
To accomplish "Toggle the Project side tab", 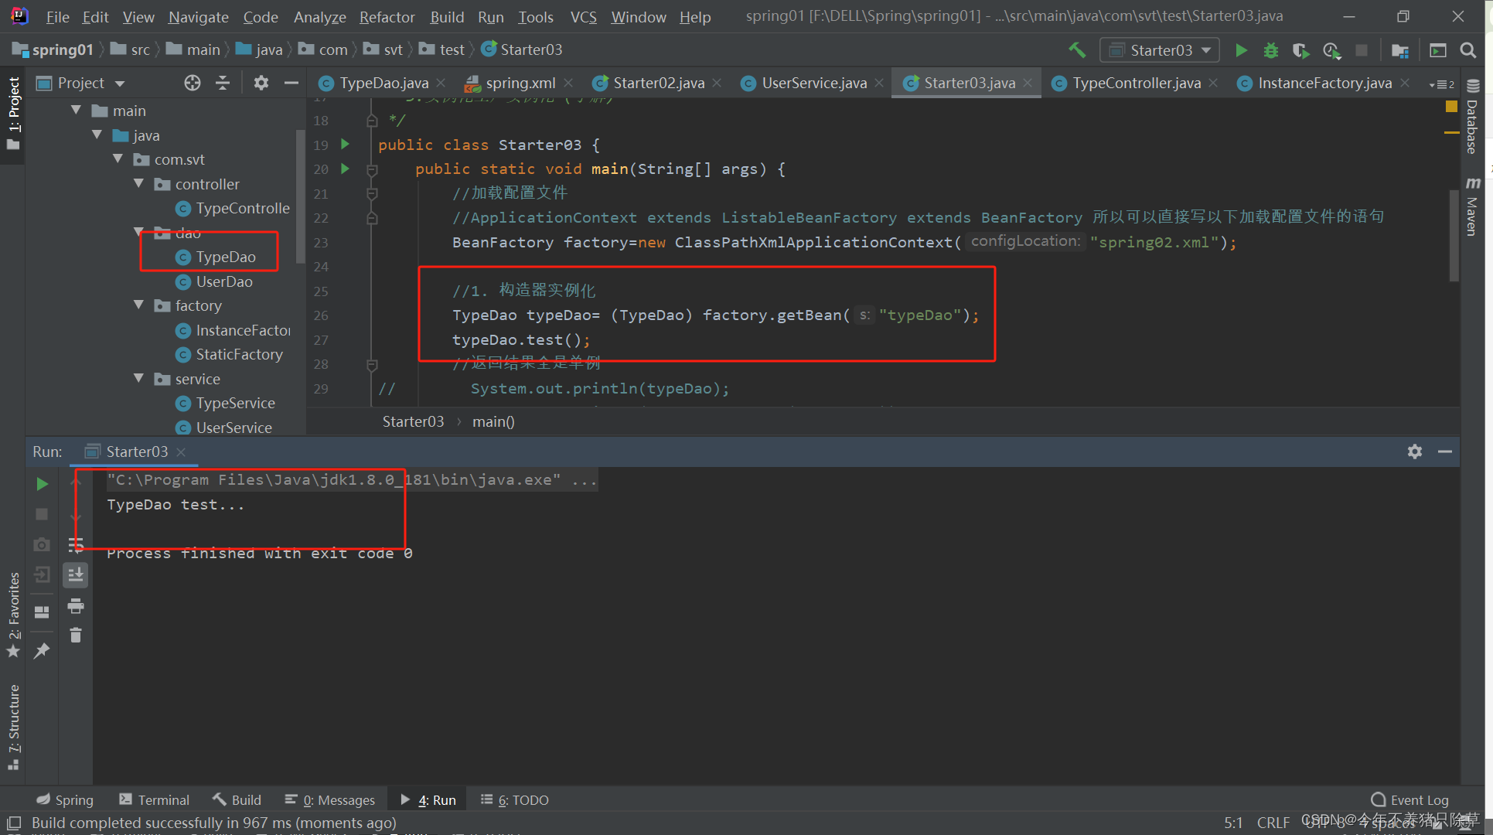I will (x=13, y=116).
